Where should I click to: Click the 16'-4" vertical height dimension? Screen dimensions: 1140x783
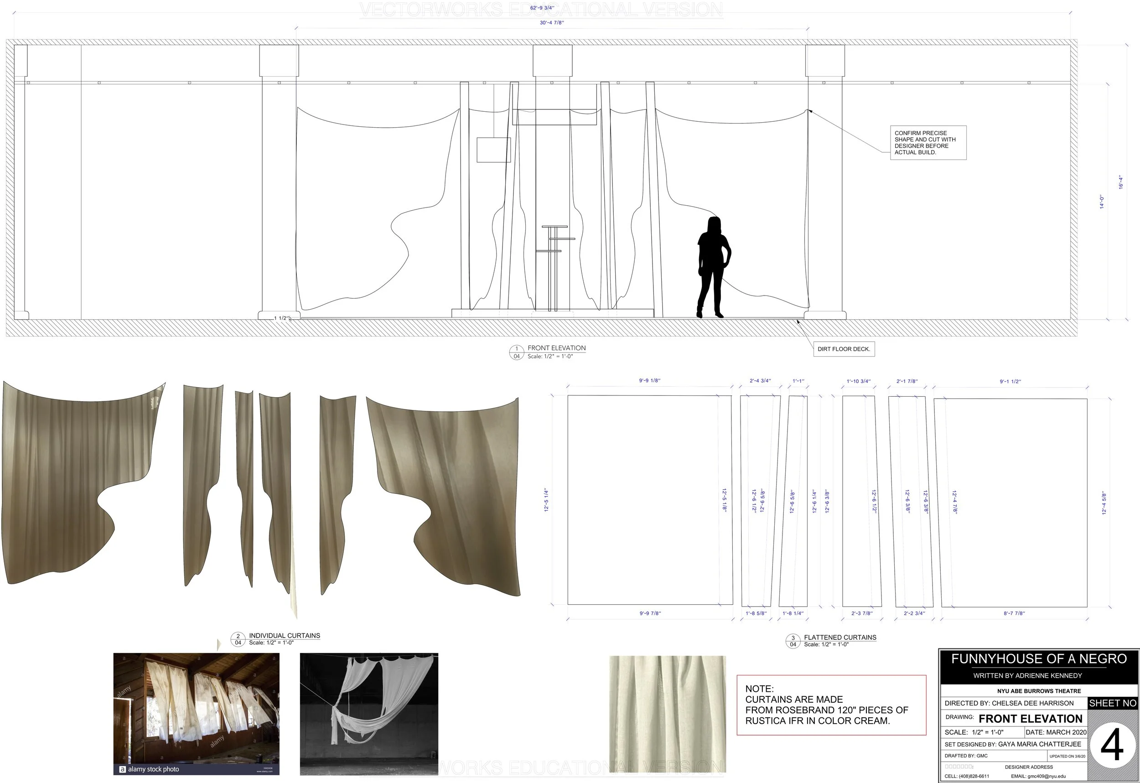click(x=1120, y=182)
